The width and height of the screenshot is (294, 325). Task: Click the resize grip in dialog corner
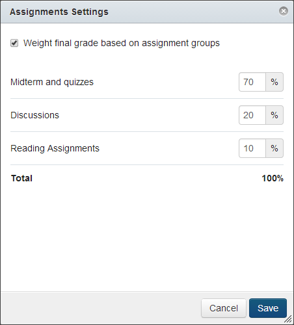288,319
